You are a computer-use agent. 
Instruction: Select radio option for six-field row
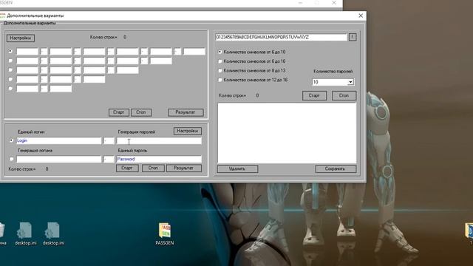click(10, 51)
